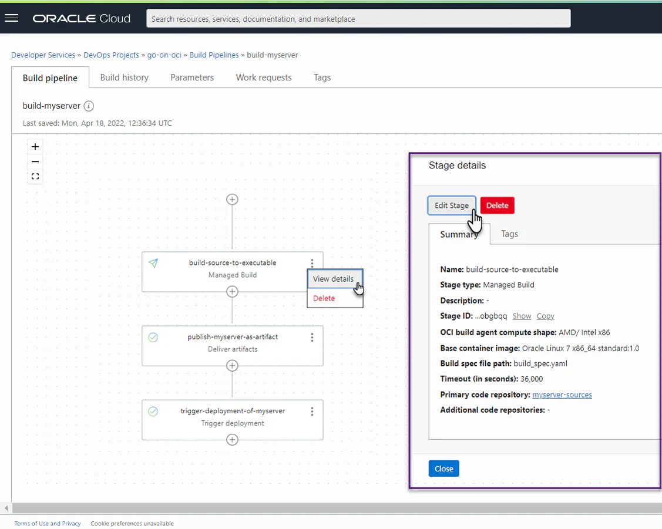
Task: Open three-dot menu of trigger-deployment-of-myserver
Action: (x=312, y=412)
